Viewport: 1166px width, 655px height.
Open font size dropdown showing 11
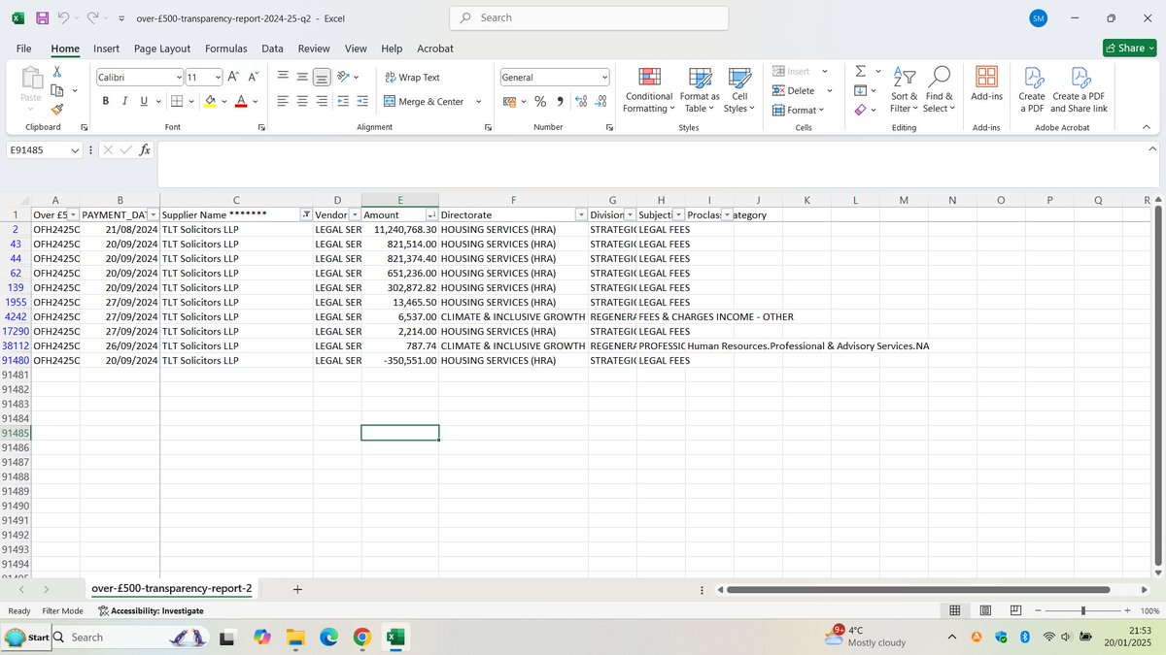coord(218,77)
